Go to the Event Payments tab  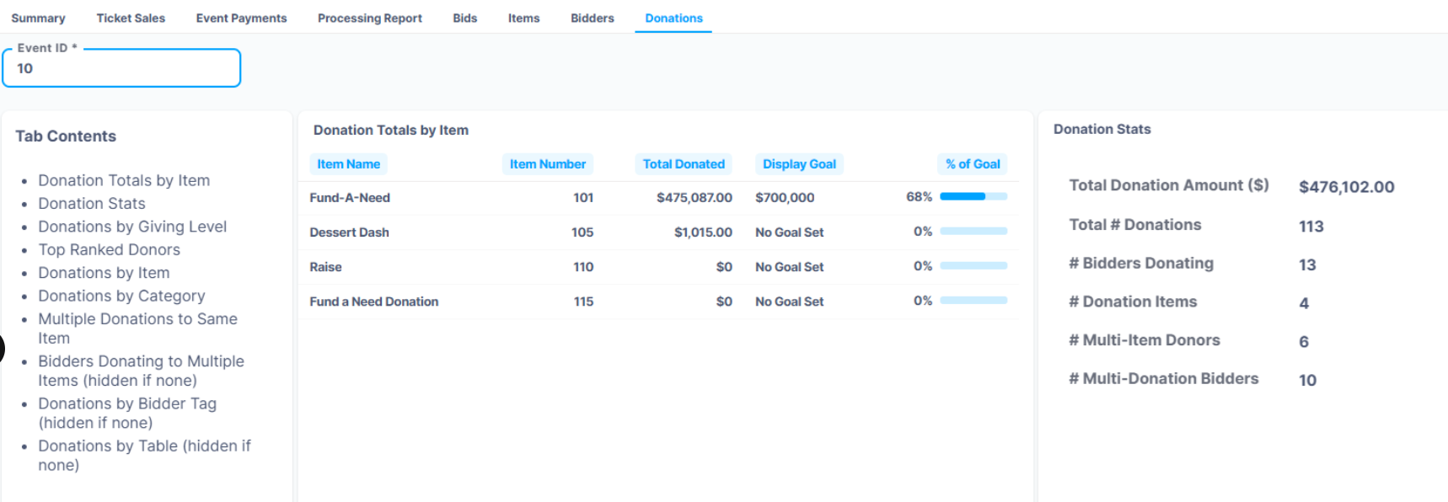click(x=241, y=18)
